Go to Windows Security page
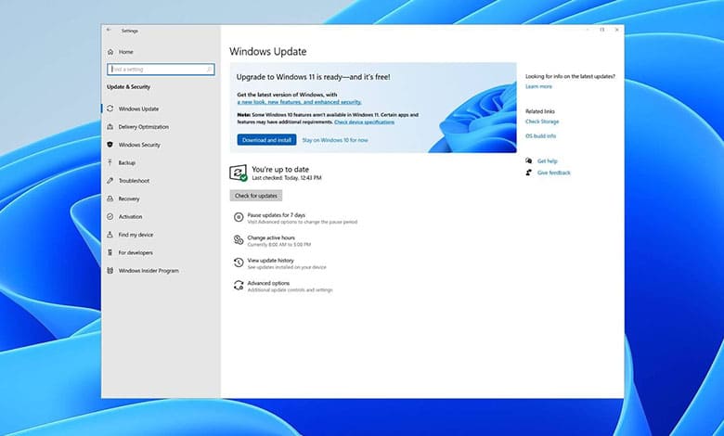 (x=161, y=145)
